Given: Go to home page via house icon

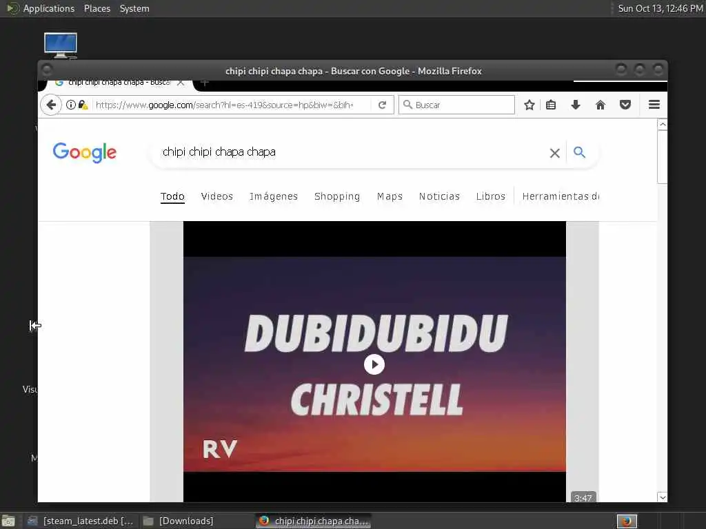Looking at the screenshot, I should pyautogui.click(x=601, y=105).
